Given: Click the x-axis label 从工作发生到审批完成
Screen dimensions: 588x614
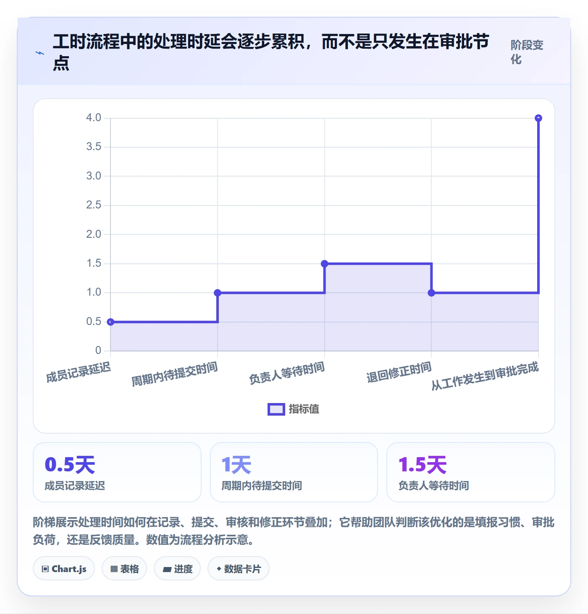Looking at the screenshot, I should pyautogui.click(x=485, y=376).
